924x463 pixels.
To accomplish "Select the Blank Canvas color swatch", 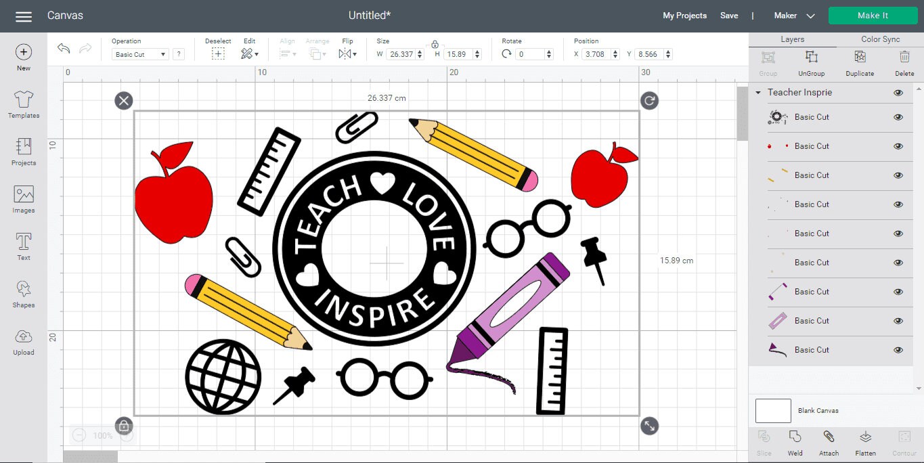I will point(773,411).
